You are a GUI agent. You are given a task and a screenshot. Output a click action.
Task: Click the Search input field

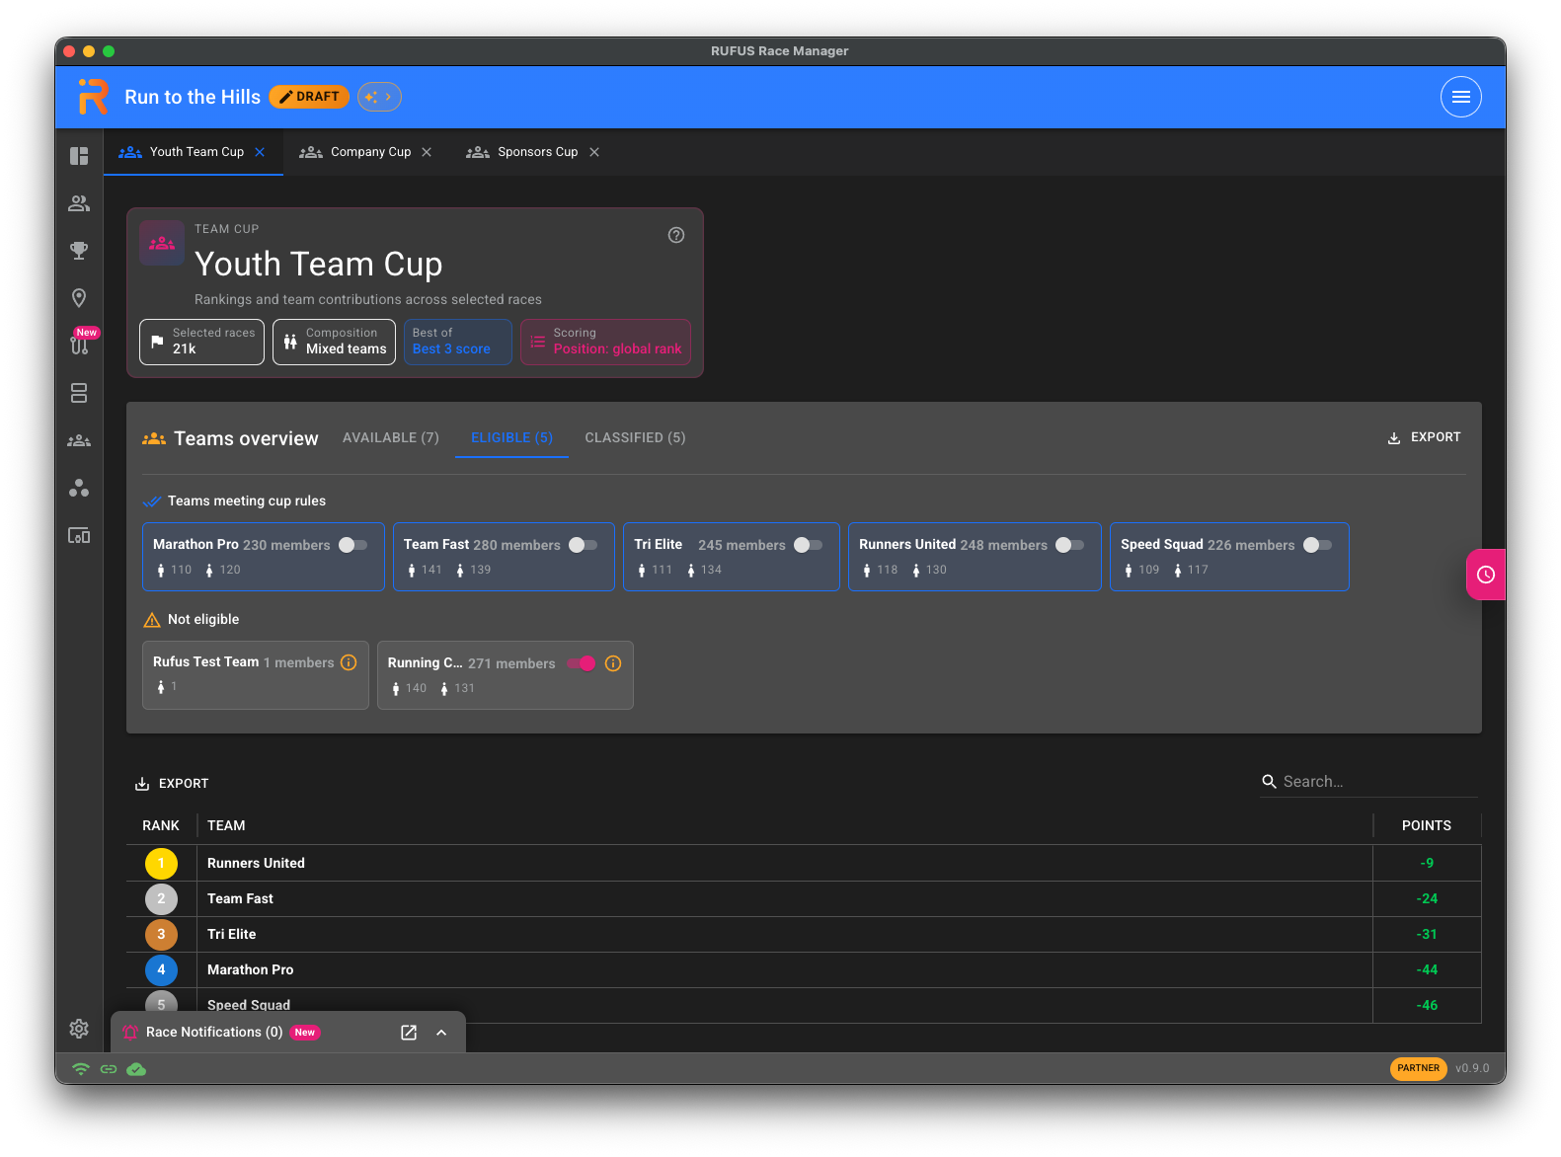click(x=1368, y=782)
